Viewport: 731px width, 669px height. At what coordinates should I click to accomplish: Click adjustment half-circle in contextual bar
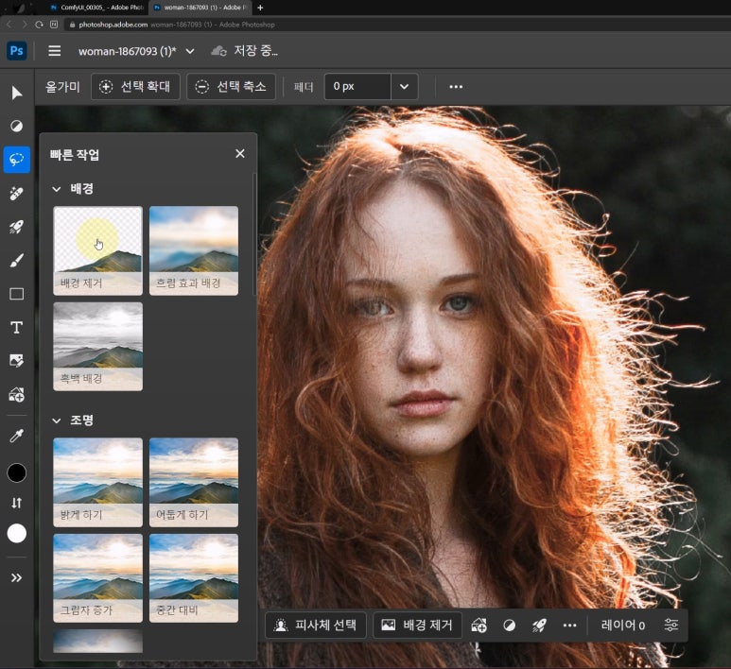(x=510, y=626)
